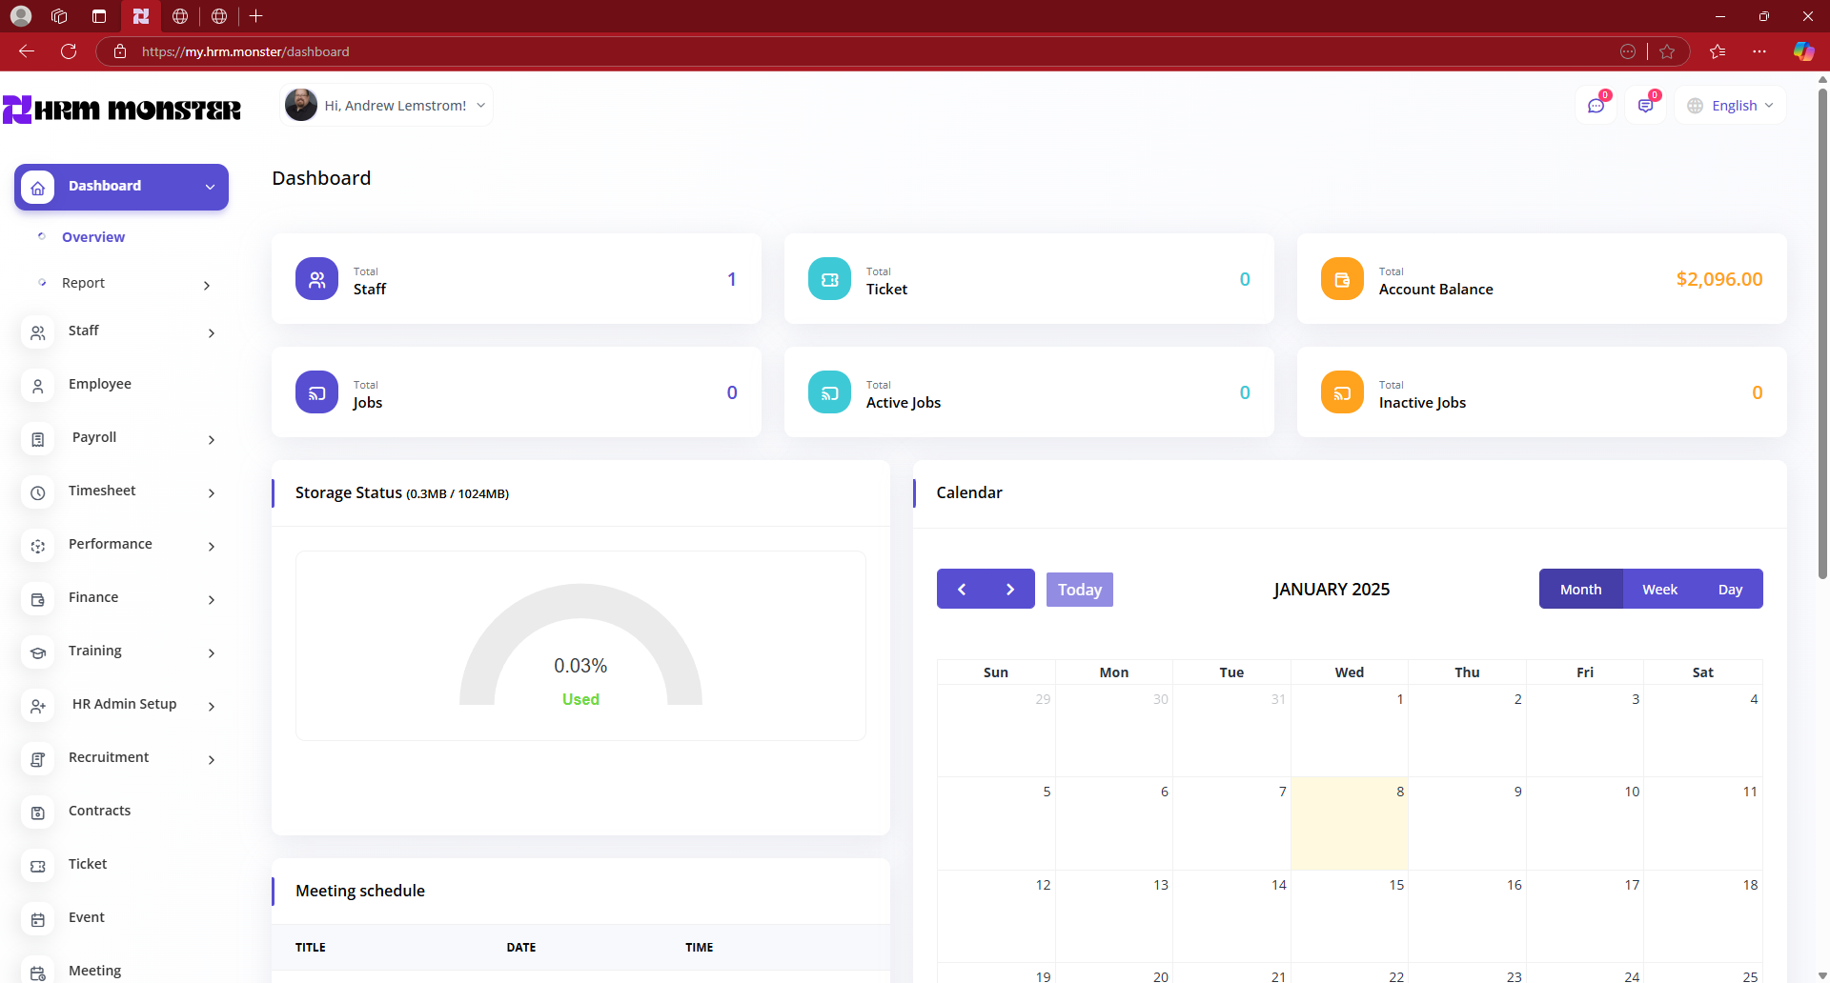
Task: Click the Payroll sidebar icon
Action: tap(37, 439)
